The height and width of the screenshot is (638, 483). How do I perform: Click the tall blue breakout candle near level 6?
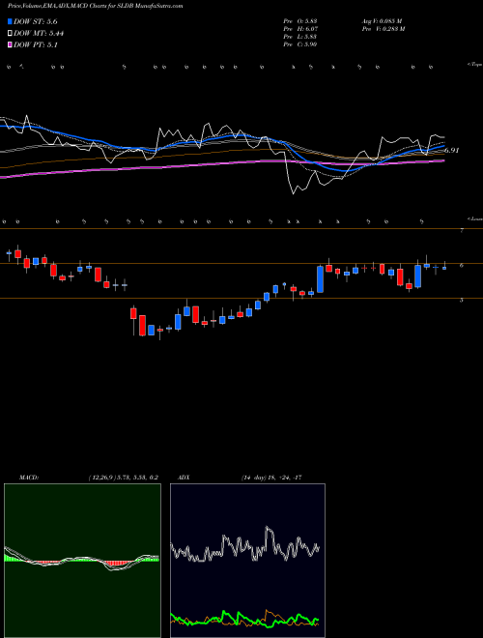click(x=321, y=279)
